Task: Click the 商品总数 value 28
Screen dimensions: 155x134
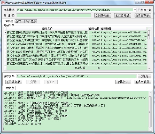Action: pos(99,68)
